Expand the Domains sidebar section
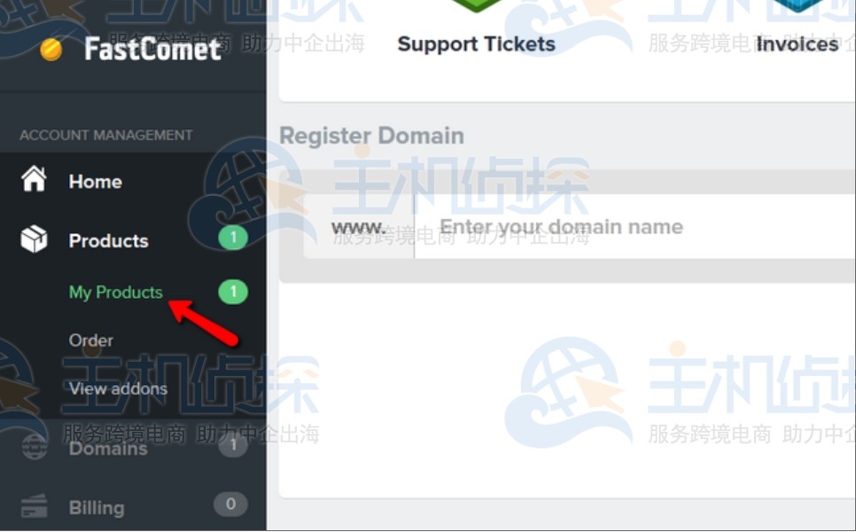856x532 pixels. click(x=133, y=448)
